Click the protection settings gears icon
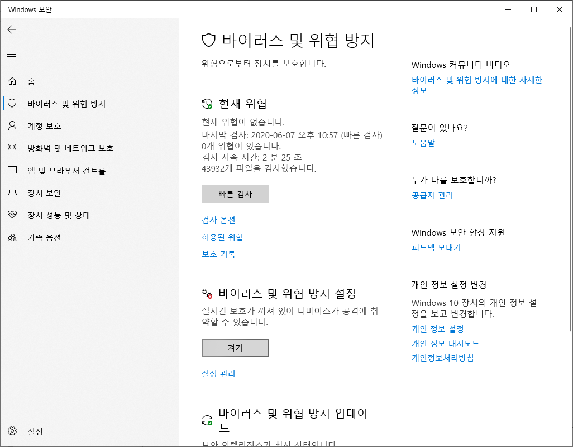 click(207, 294)
